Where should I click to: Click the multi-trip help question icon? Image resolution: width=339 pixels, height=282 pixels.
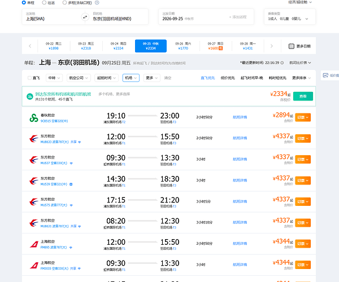pyautogui.click(x=97, y=3)
